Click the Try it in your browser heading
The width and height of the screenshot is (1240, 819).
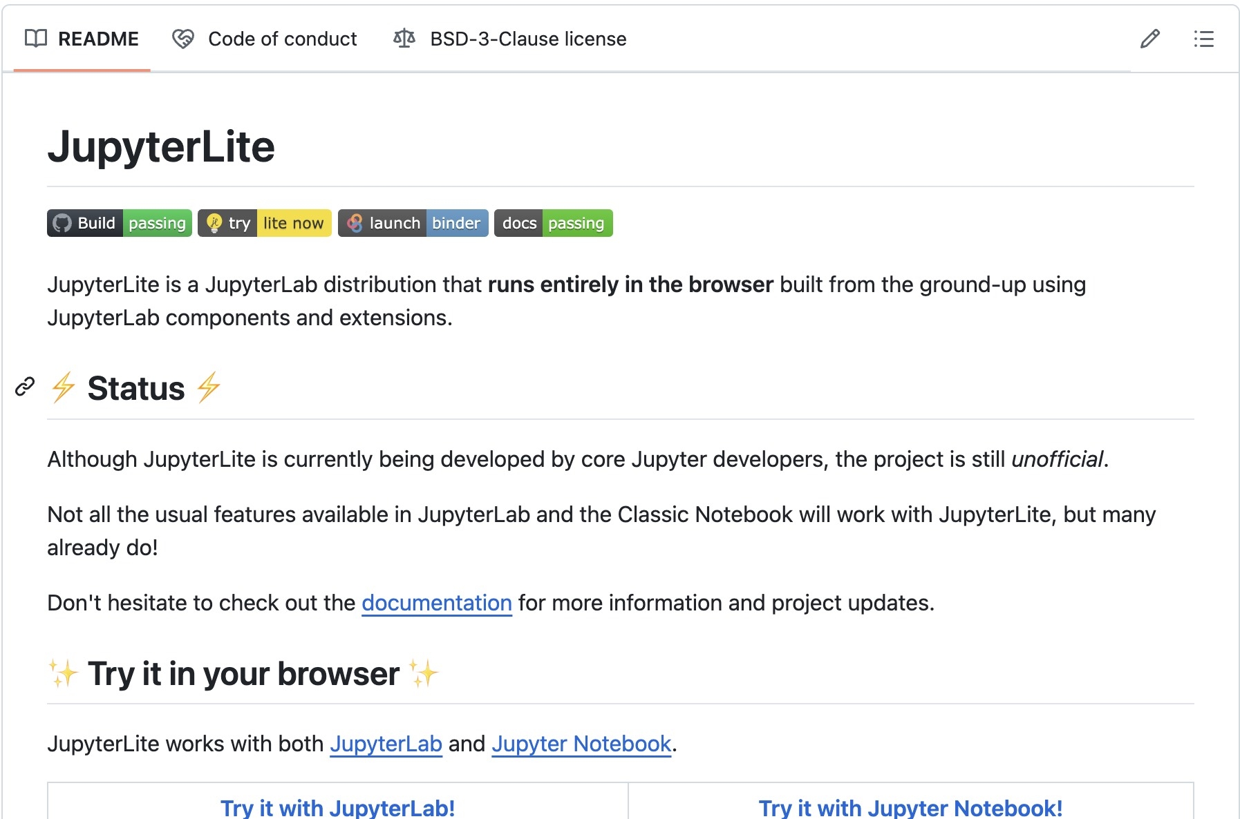[243, 673]
